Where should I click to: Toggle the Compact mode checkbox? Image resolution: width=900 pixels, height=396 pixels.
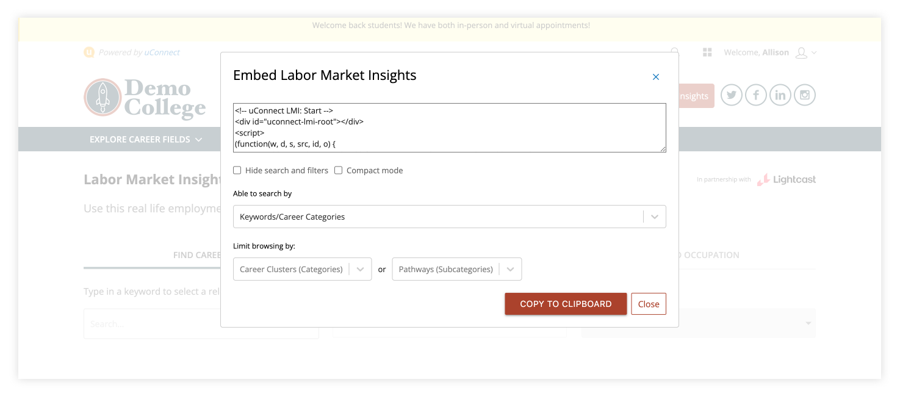point(339,170)
